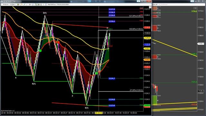Select the blue 1126.8 price level label
Screen dimensions: 206x116
pos(112,15)
